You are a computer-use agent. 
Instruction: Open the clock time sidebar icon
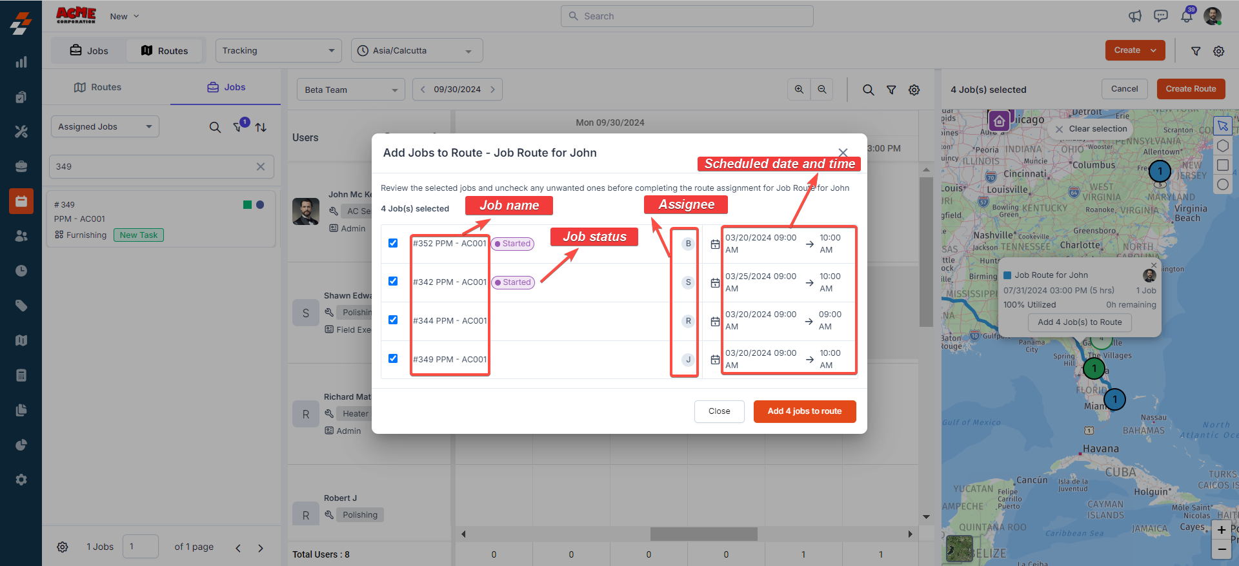tap(21, 271)
